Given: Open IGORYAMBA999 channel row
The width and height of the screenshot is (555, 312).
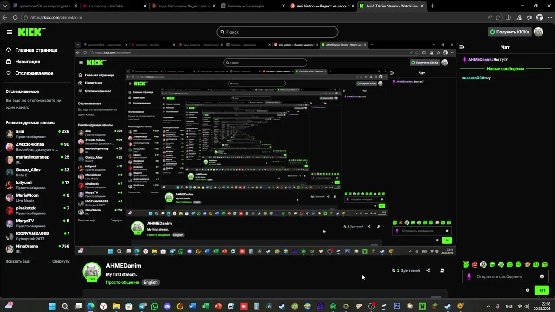Looking at the screenshot, I should point(37,236).
